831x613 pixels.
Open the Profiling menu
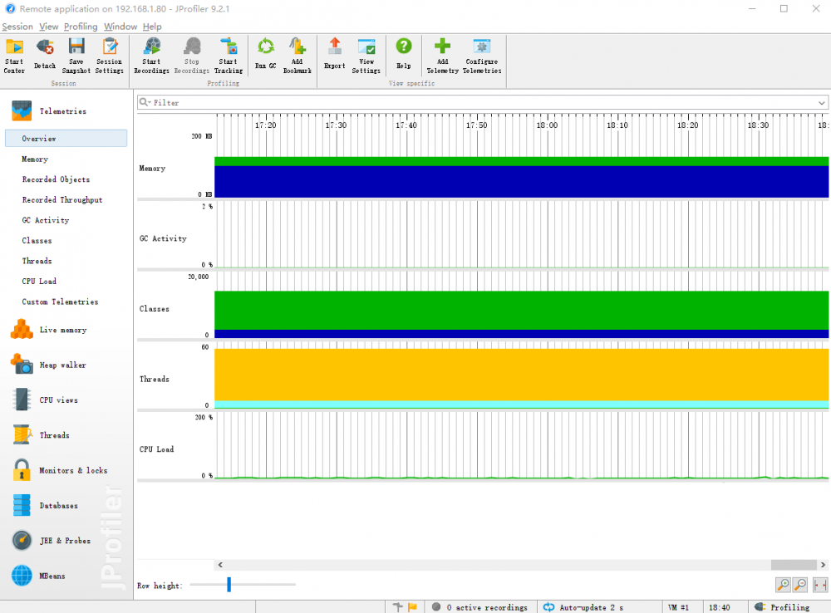(x=81, y=27)
